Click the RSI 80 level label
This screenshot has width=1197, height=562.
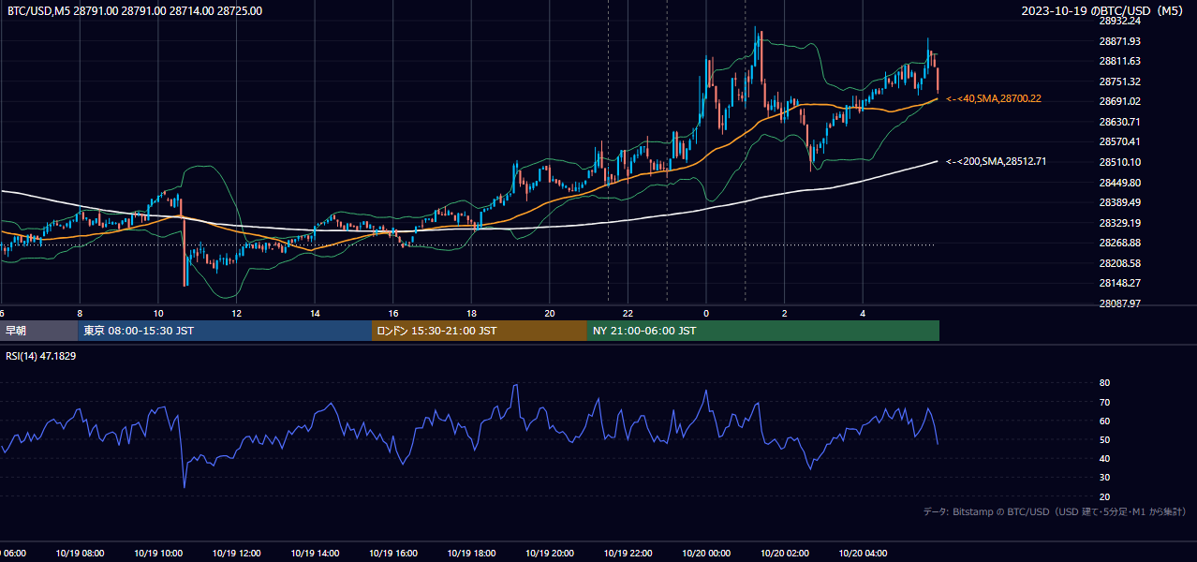click(x=1104, y=383)
